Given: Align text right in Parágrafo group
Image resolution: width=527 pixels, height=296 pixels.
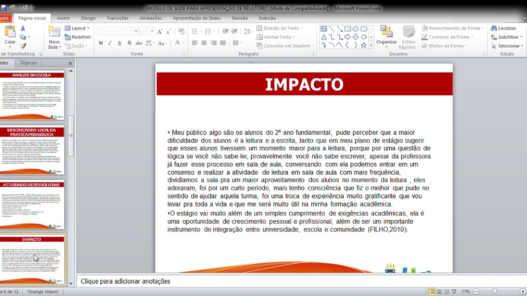Looking at the screenshot, I should (213, 43).
